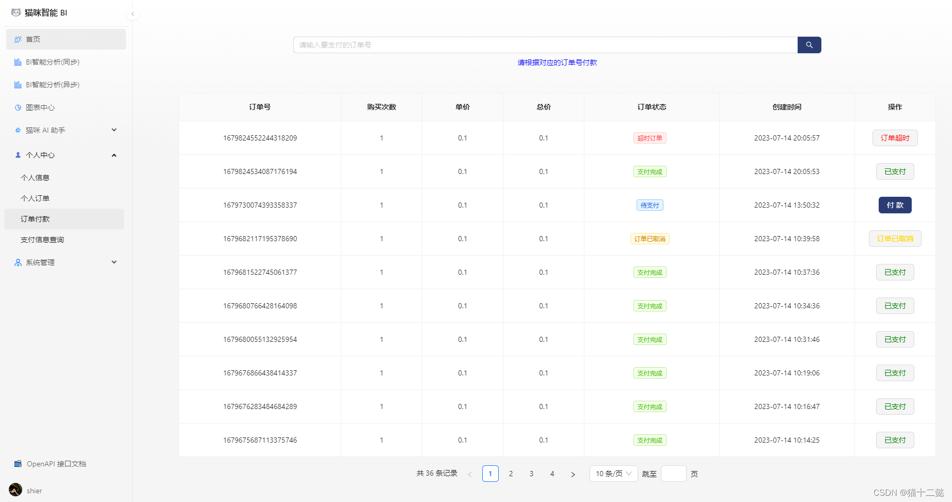Click the 付款 button for pending order

tap(895, 205)
